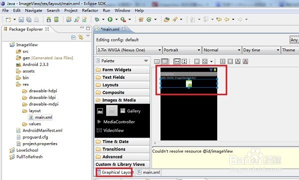
Task: Click the New Java Package icon
Action: point(141,19)
